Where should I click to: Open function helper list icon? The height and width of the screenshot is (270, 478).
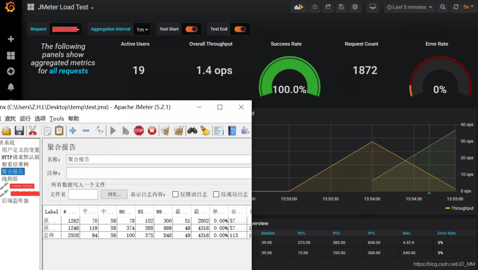pyautogui.click(x=219, y=131)
